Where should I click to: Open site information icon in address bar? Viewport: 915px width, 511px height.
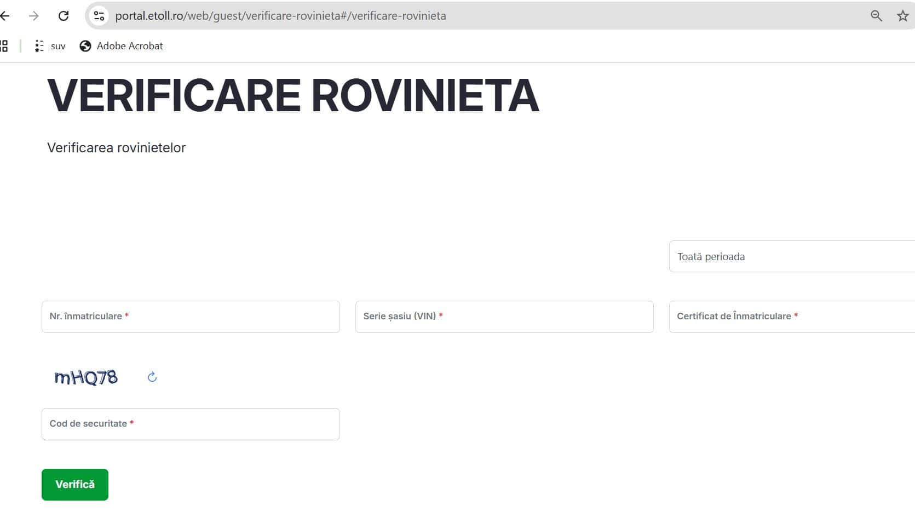(x=99, y=16)
